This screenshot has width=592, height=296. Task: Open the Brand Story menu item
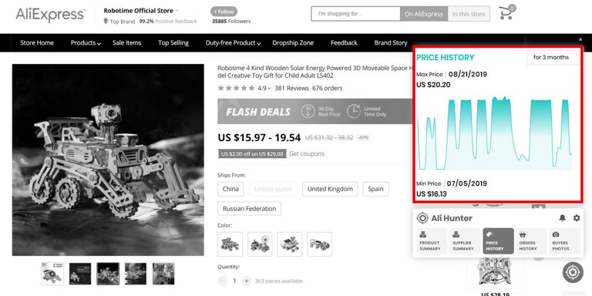[x=391, y=43]
